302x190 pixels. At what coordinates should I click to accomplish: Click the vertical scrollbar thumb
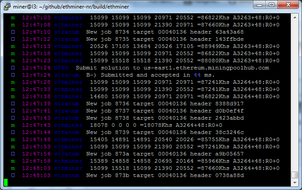point(295,175)
